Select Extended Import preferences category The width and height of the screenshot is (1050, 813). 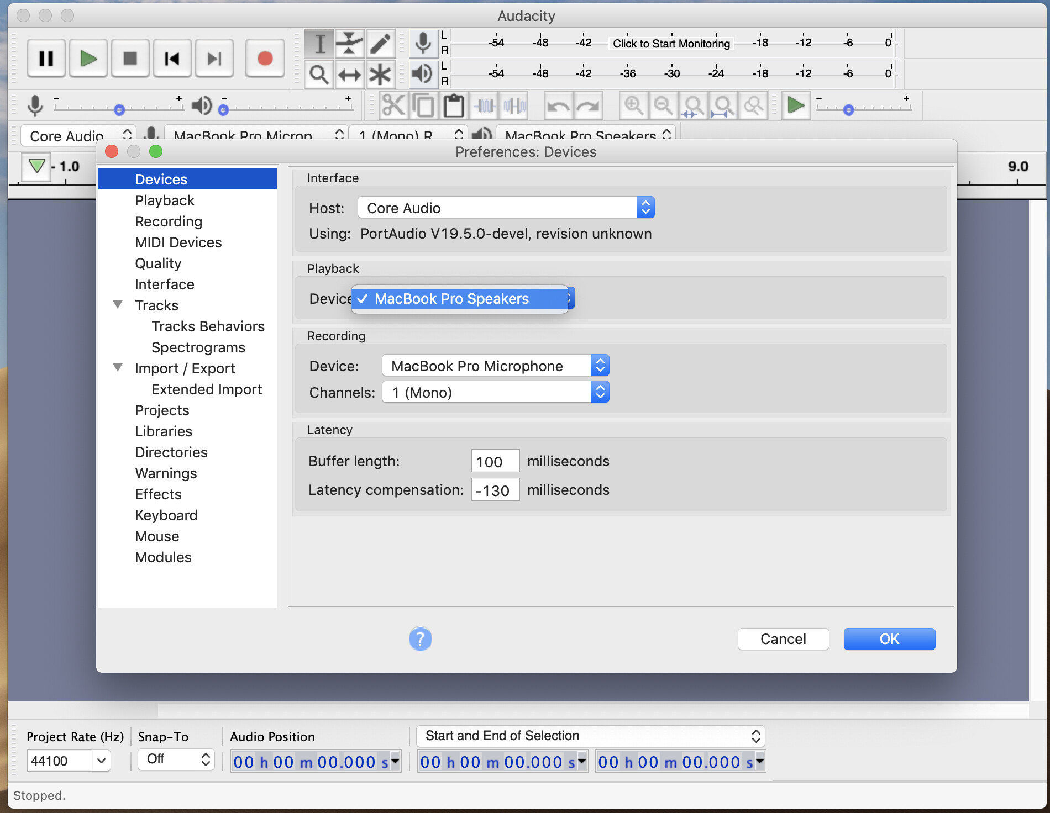click(207, 389)
